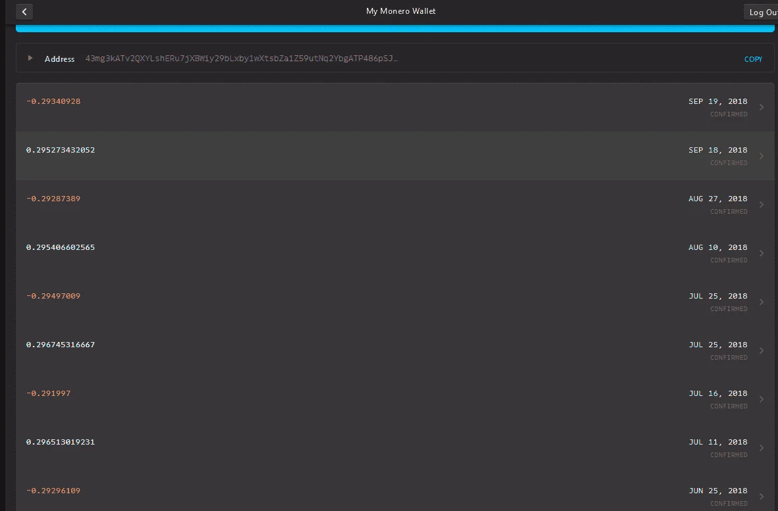Screen dimensions: 778x511
Task: Click the JUN 25, 2018 date
Action: (x=717, y=491)
